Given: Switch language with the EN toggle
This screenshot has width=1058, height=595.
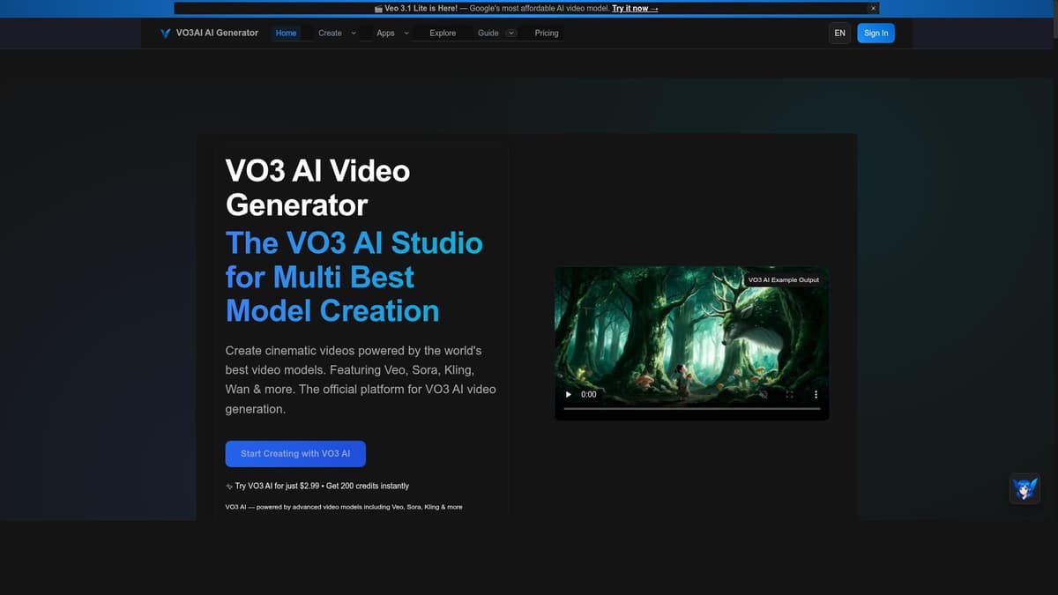Looking at the screenshot, I should click(839, 33).
